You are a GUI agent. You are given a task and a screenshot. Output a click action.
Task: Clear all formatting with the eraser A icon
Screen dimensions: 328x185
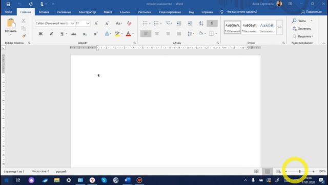click(129, 23)
